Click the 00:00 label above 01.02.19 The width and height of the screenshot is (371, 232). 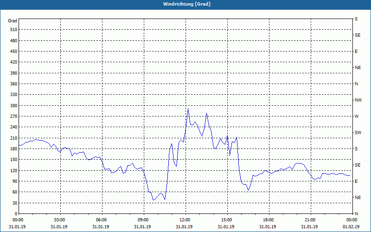[352, 220]
